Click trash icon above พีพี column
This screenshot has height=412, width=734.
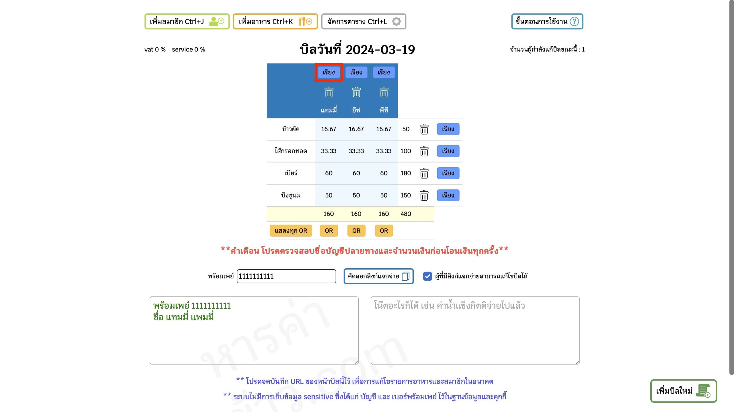click(x=384, y=92)
